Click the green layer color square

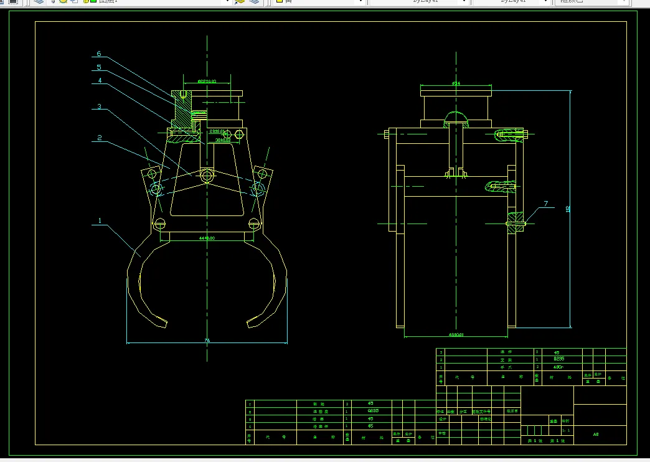(x=93, y=1)
